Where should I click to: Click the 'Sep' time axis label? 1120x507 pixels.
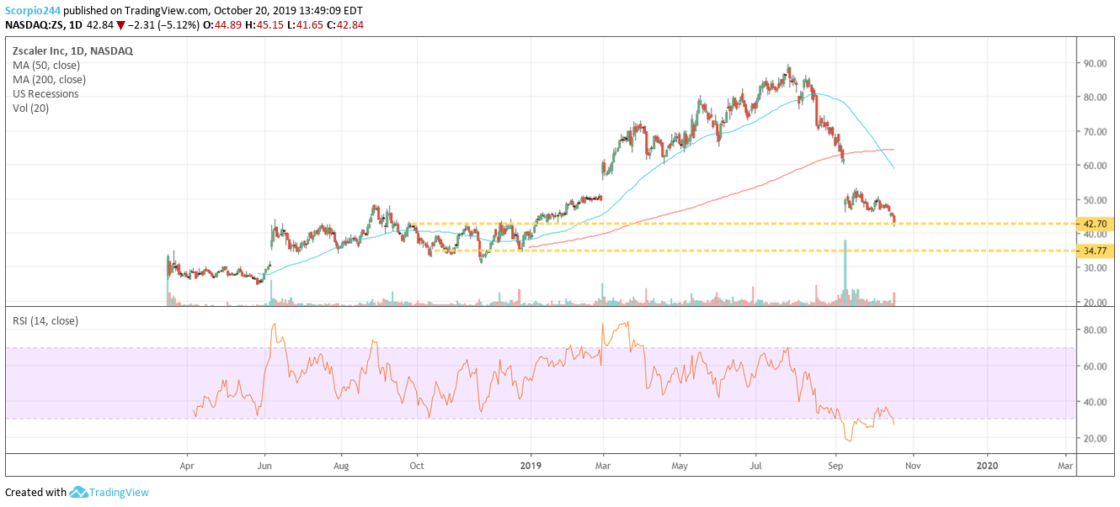[835, 464]
